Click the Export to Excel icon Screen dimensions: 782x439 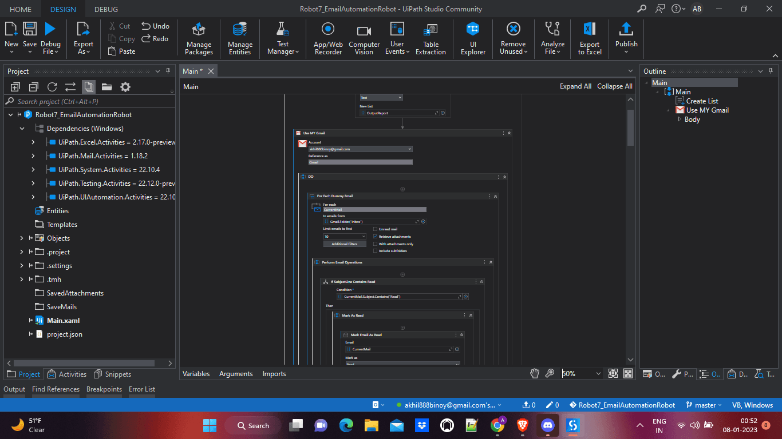(x=590, y=29)
